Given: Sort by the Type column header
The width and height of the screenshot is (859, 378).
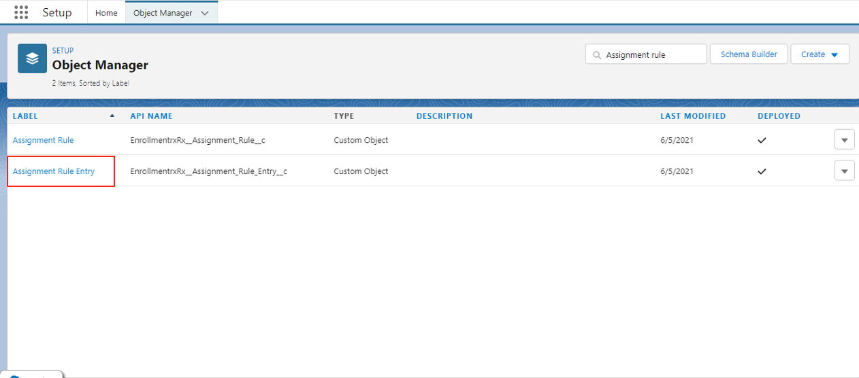Looking at the screenshot, I should point(344,116).
